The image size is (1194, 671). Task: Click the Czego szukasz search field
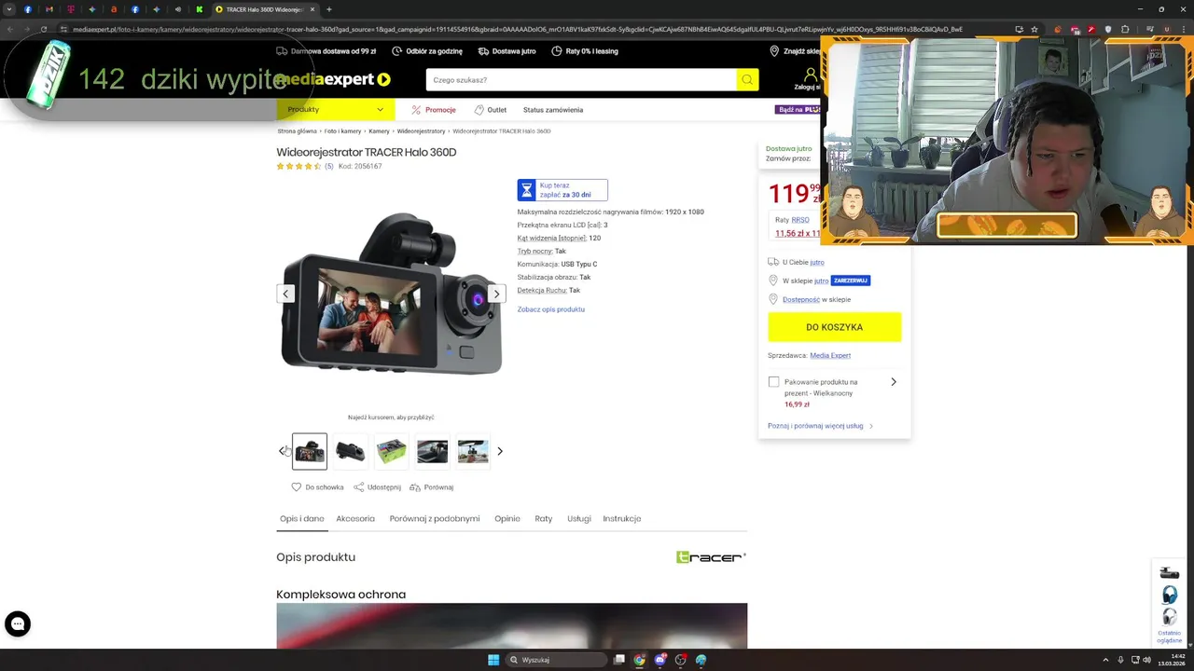point(580,80)
